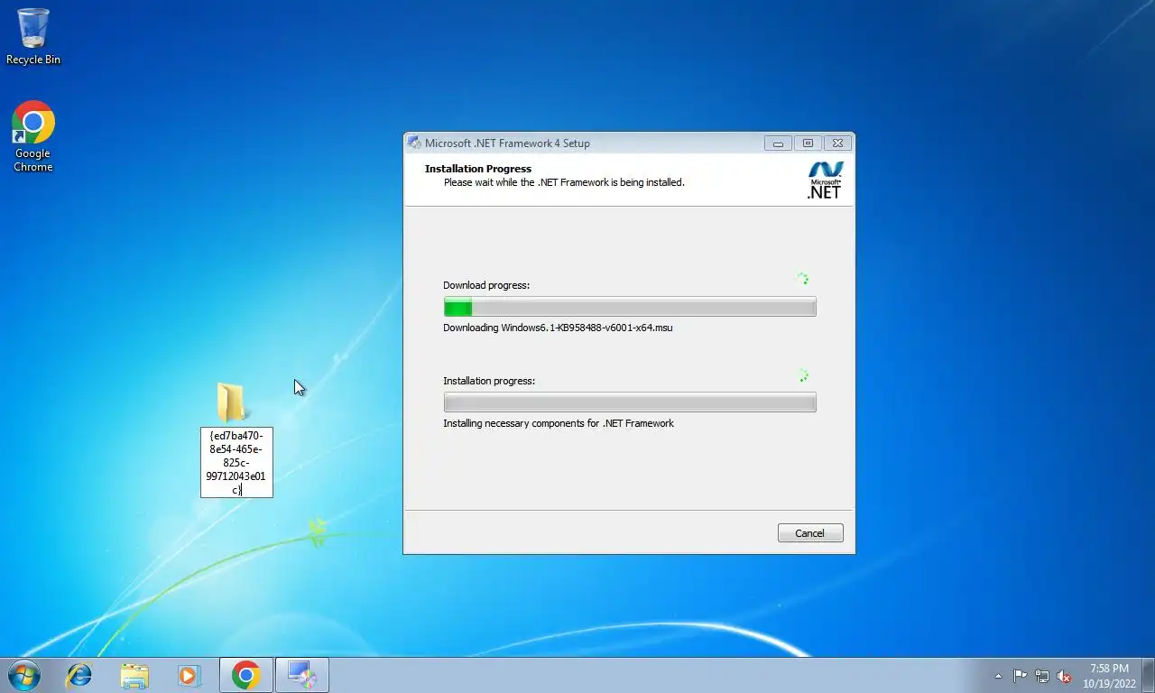Screen dimensions: 1155x693
Task: Open Windows Explorer from the taskbar
Action: [x=134, y=675]
